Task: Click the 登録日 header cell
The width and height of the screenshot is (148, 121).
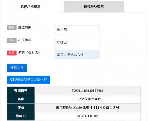Action: (x=21, y=116)
